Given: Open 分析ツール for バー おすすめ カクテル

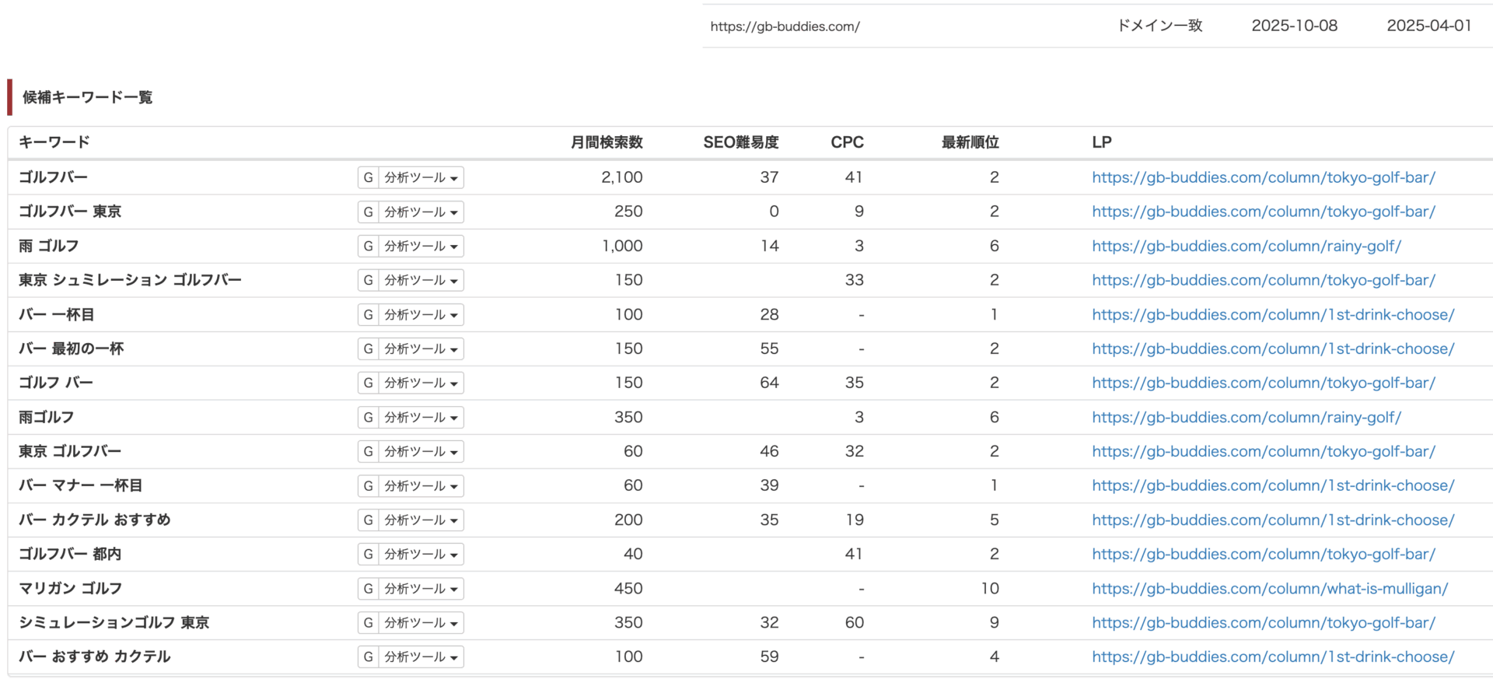Looking at the screenshot, I should click(x=421, y=656).
